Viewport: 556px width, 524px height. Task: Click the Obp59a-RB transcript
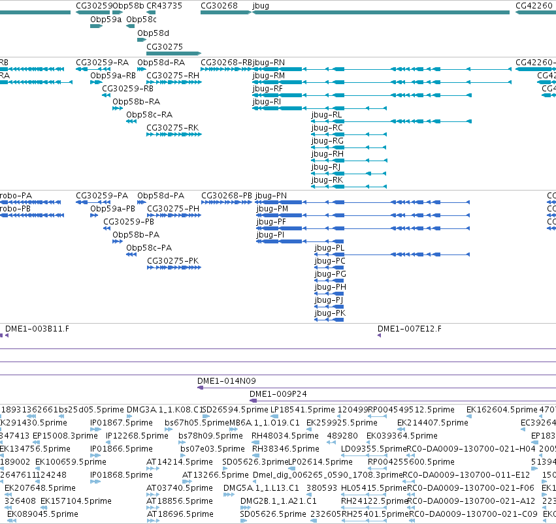coord(96,82)
